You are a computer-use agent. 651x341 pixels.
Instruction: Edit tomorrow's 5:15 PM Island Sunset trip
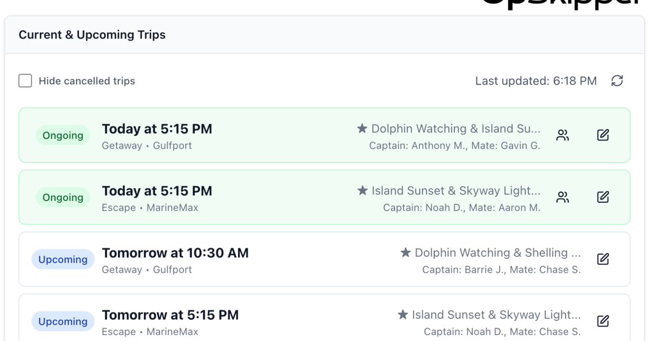[603, 320]
